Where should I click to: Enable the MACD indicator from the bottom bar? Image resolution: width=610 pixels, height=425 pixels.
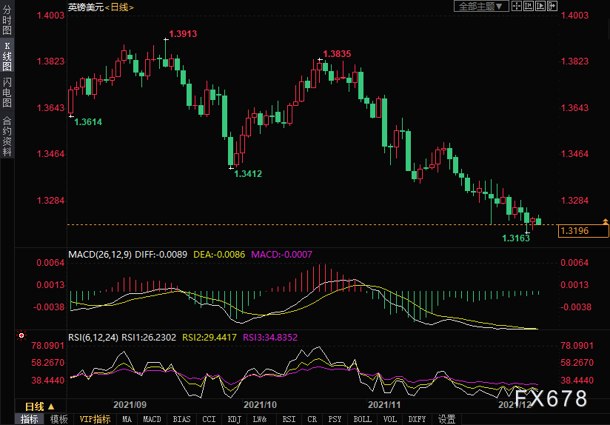pos(152,419)
